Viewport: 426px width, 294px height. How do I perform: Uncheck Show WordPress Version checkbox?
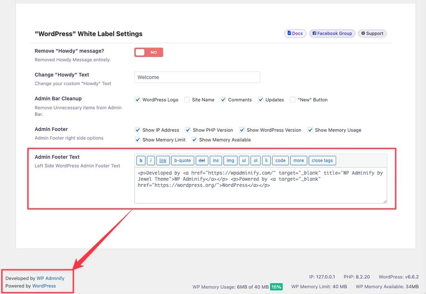[242, 130]
